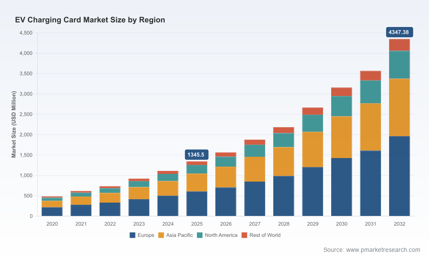Click the Asia Pacific legend label

click(x=179, y=235)
